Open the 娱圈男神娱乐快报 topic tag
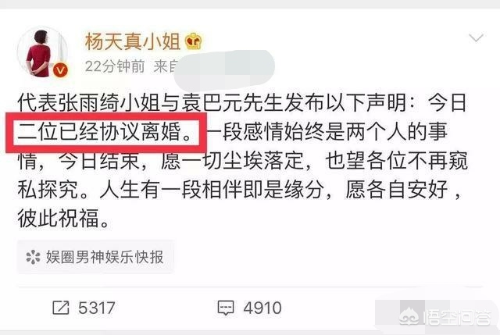Image resolution: width=500 pixels, height=335 pixels. click(95, 257)
